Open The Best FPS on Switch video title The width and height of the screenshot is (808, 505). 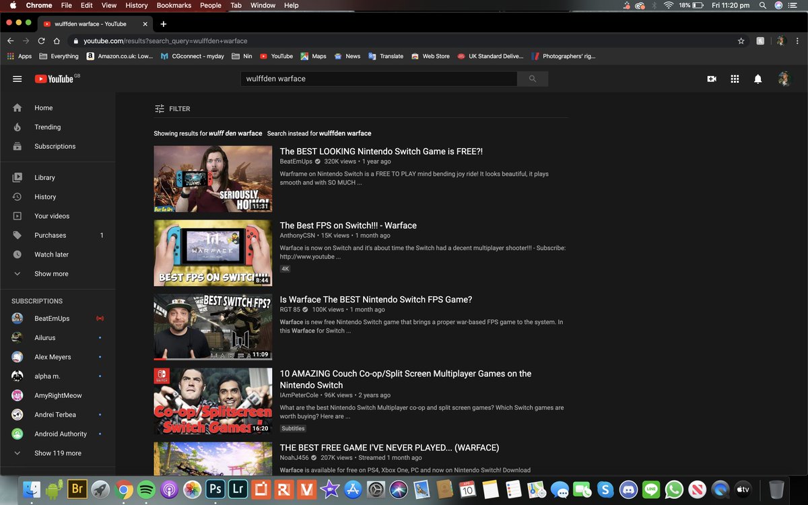pos(348,226)
